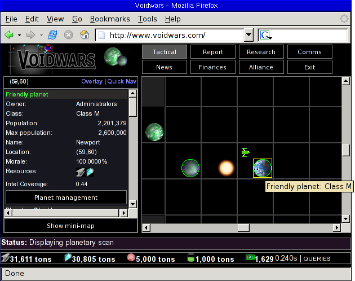Click the map vertical scrollbar thumb
Viewport: 355px width, 281px height.
click(346, 150)
